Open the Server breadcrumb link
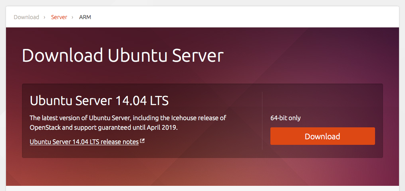Screen dimensions: 405x191 59,17
